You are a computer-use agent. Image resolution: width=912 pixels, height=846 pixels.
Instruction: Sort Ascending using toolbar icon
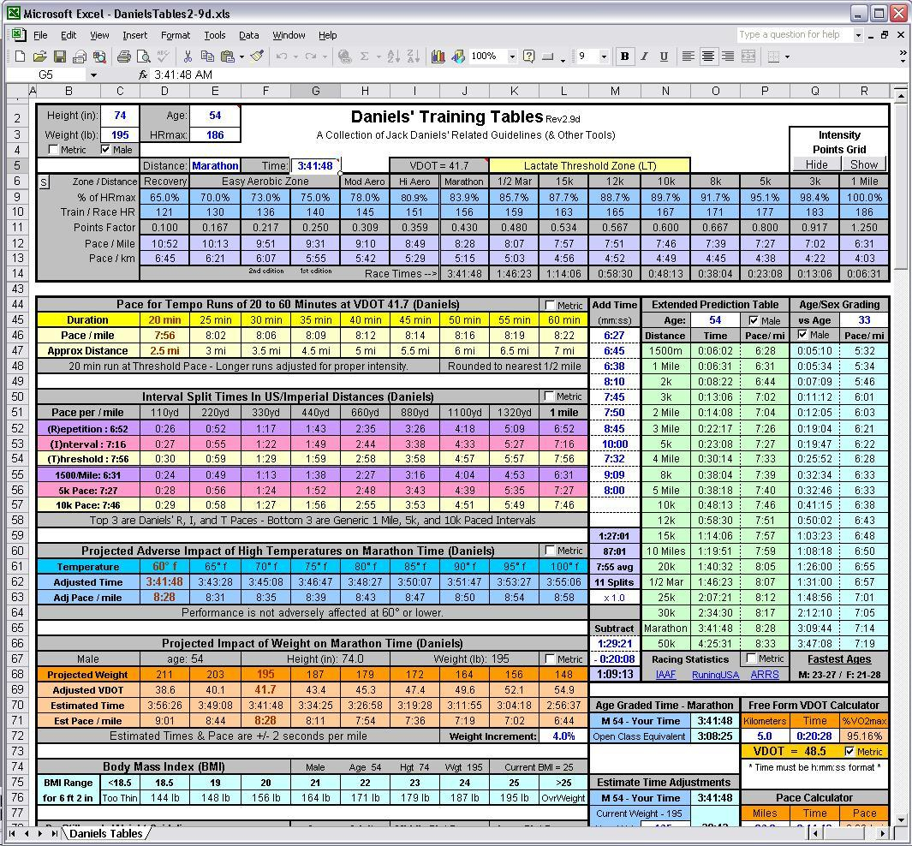click(x=391, y=56)
